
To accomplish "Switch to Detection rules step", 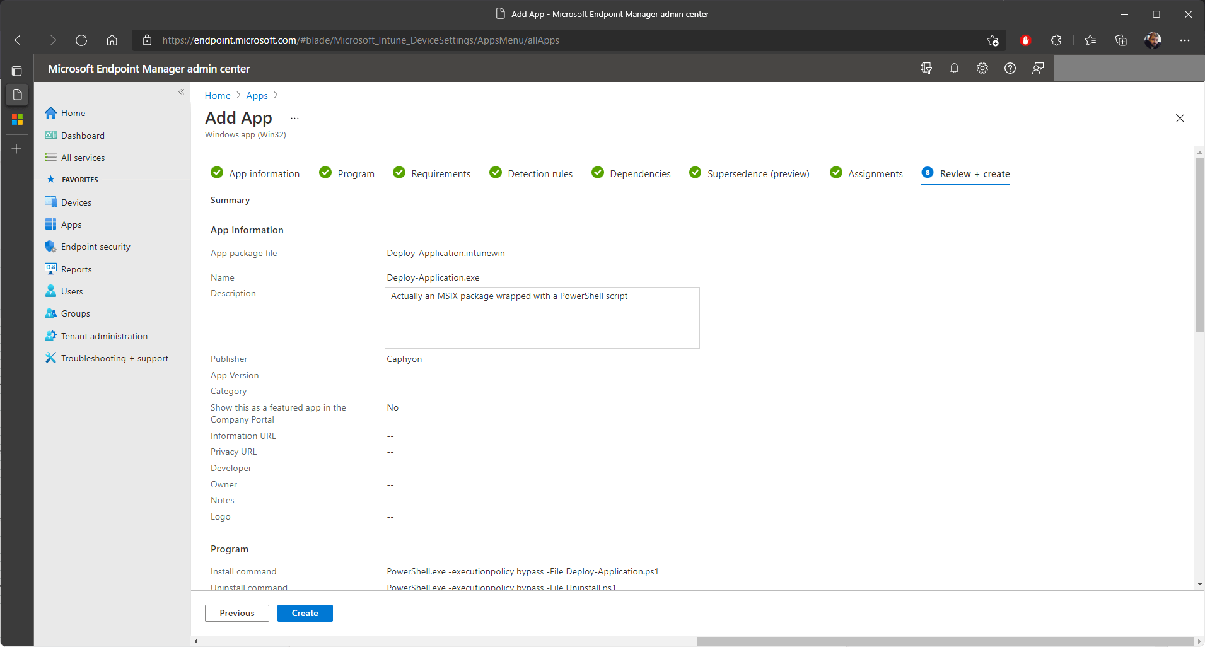I will pos(532,173).
